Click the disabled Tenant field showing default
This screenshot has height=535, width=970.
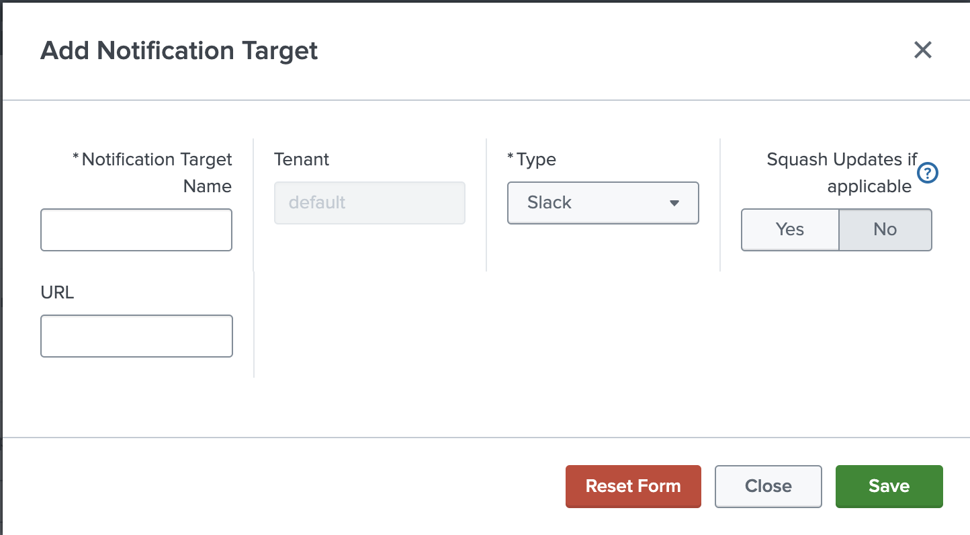point(369,203)
